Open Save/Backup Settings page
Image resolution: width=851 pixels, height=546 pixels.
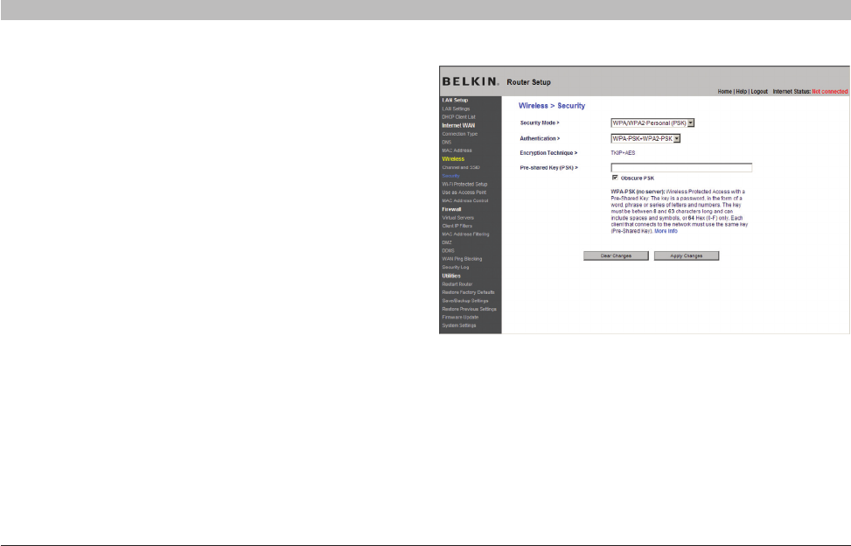coord(465,301)
